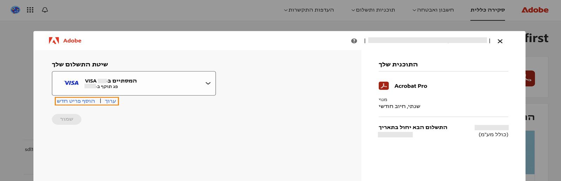Close the payment dialog with the X
561x181 pixels.
point(500,41)
